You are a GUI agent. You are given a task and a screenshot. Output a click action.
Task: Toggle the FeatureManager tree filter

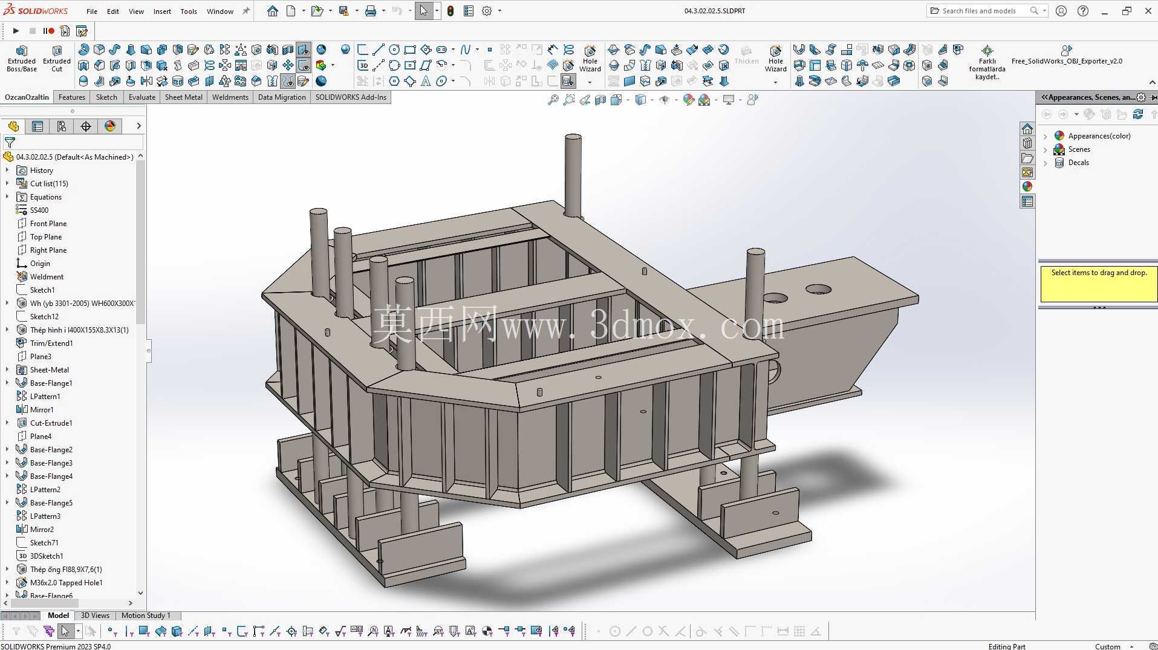[10, 143]
